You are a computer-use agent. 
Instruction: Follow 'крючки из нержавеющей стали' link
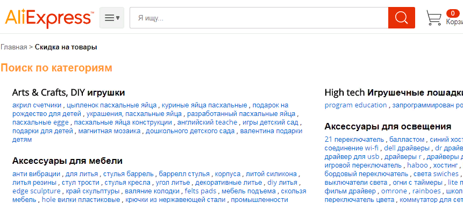[x=175, y=199]
